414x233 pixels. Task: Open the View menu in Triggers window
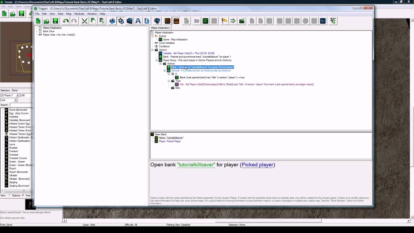52,14
